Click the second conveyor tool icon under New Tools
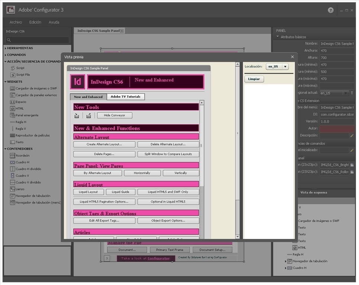 (x=88, y=116)
